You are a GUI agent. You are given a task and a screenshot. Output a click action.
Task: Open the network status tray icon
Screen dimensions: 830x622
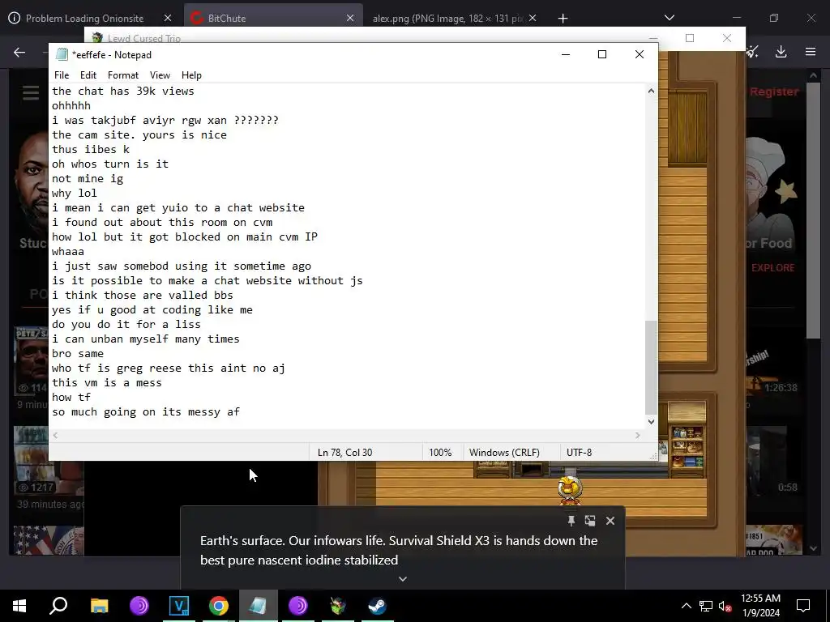[706, 606]
